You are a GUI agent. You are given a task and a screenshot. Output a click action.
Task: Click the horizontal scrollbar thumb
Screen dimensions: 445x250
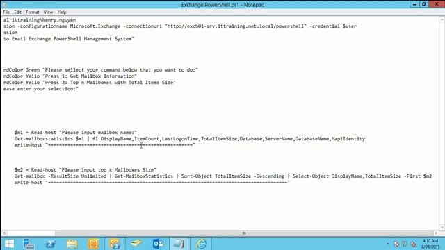(244, 233)
